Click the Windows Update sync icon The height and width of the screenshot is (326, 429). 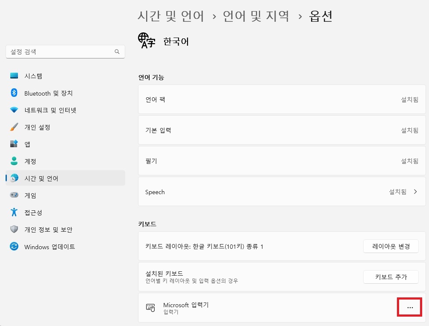14,246
